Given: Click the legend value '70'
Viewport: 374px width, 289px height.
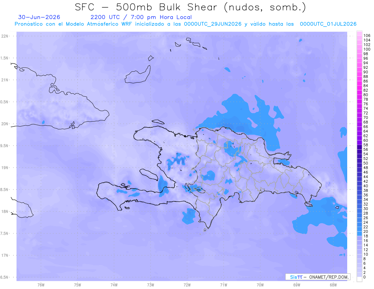Looking at the screenshot, I should [x=366, y=118].
